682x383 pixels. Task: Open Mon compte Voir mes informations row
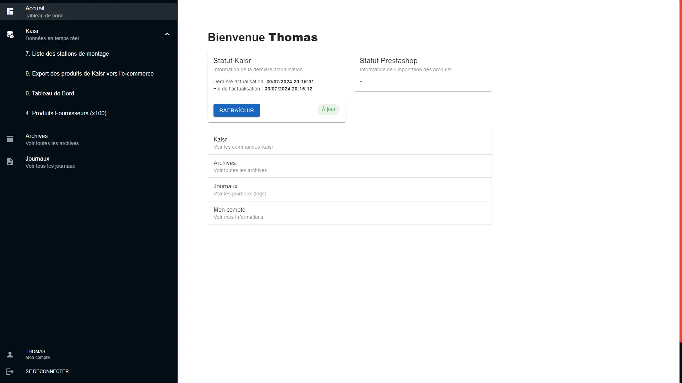pyautogui.click(x=350, y=213)
